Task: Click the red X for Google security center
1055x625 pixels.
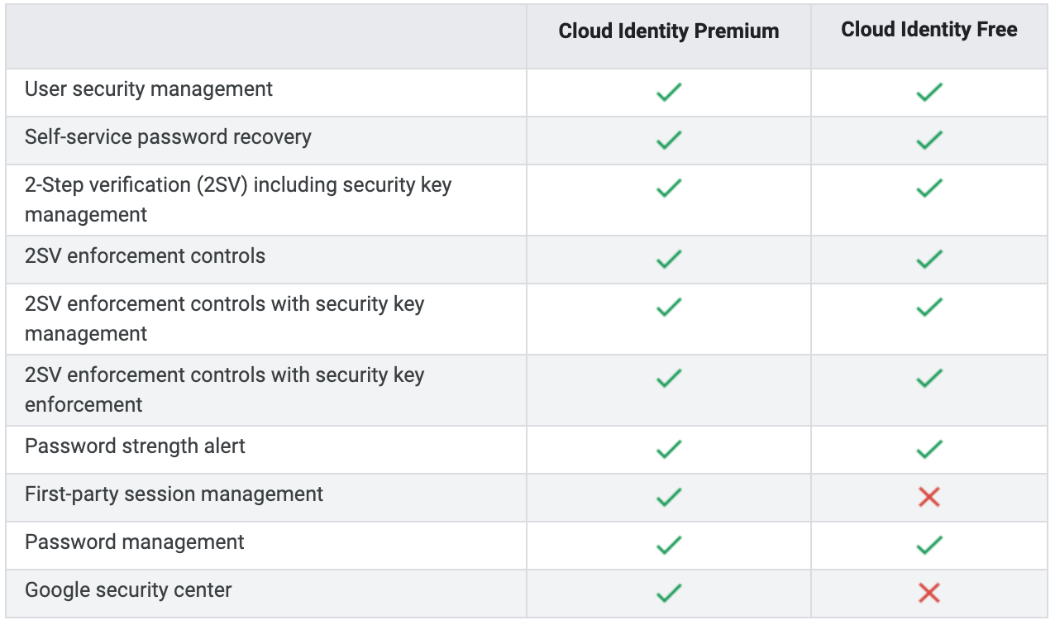Action: click(929, 593)
